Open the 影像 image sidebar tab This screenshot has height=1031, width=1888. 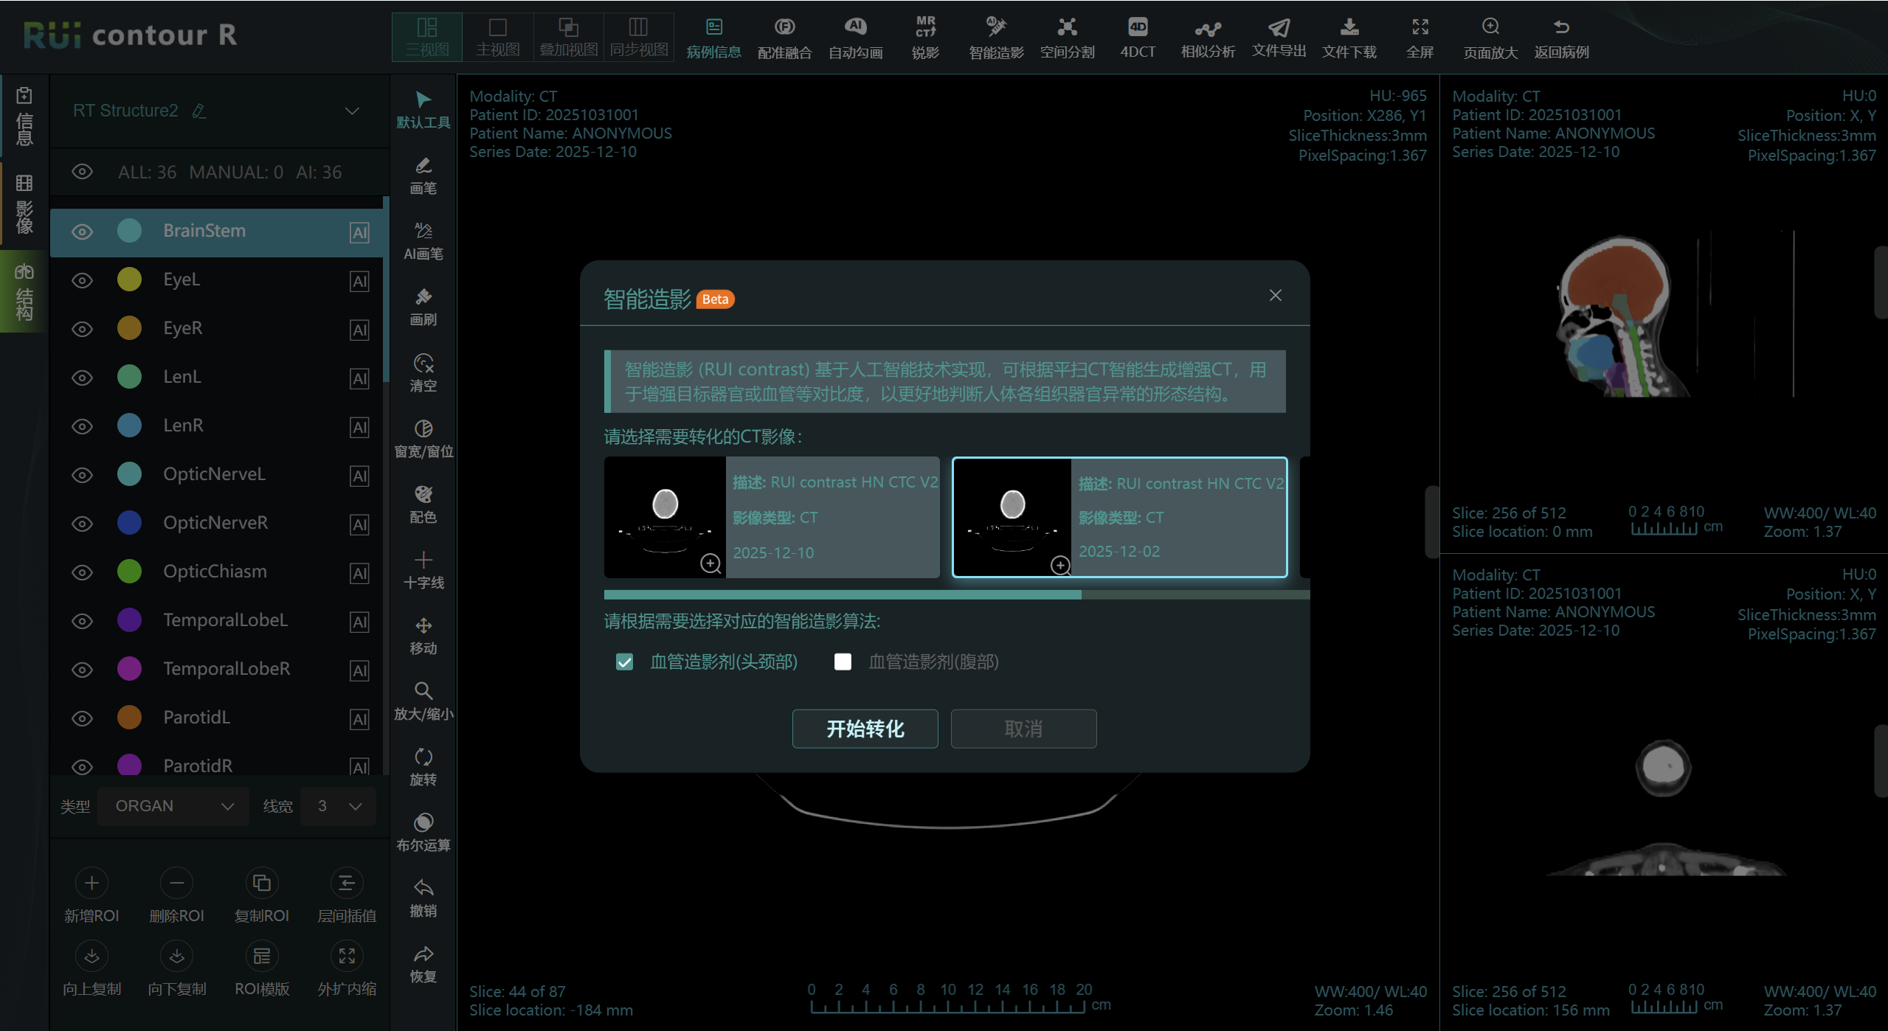pos(24,203)
